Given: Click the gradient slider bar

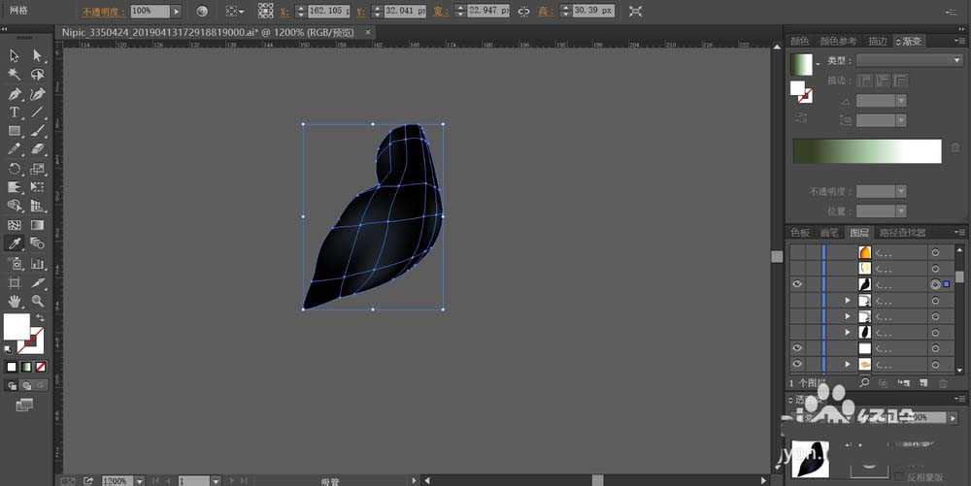Looking at the screenshot, I should (x=867, y=151).
